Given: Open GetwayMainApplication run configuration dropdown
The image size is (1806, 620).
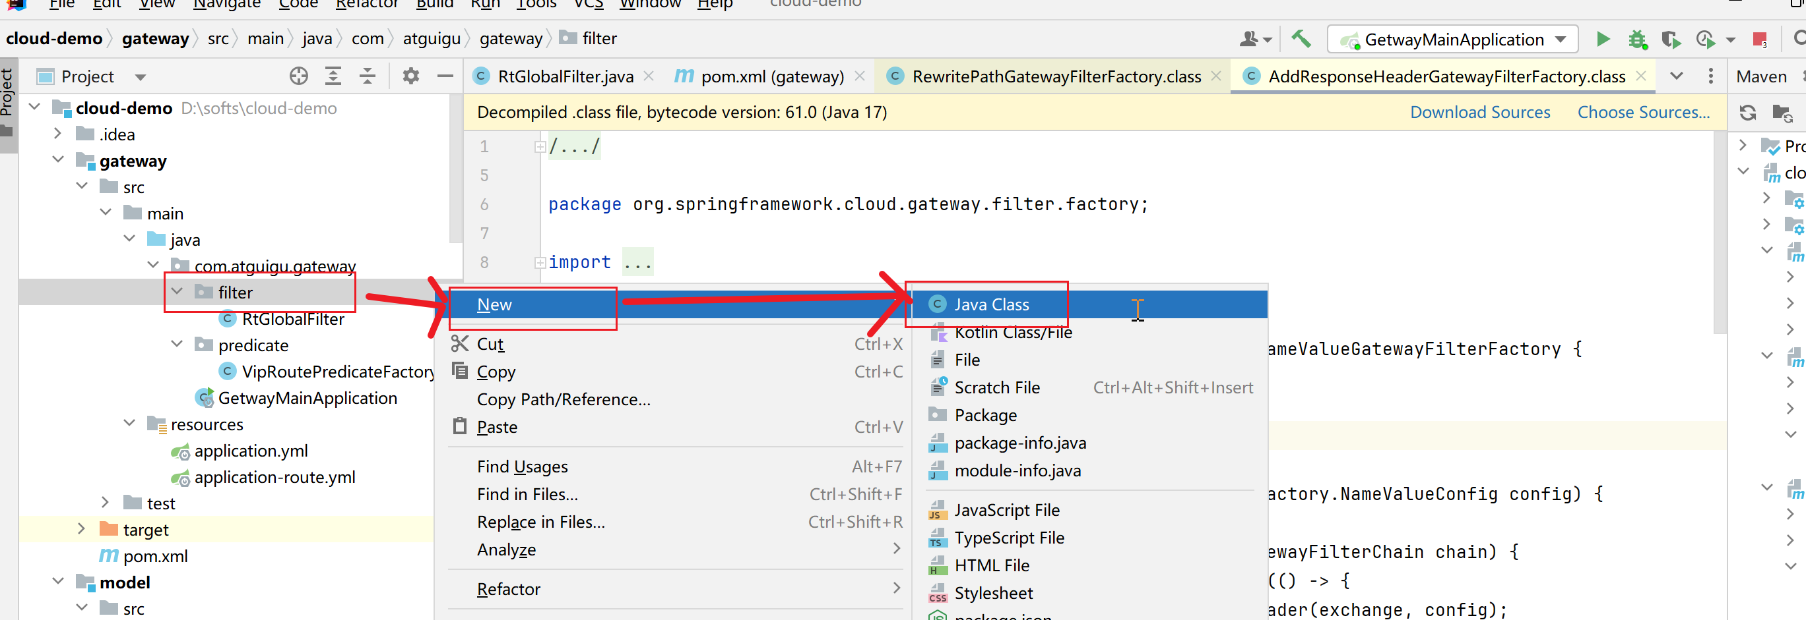Looking at the screenshot, I should pyautogui.click(x=1453, y=39).
